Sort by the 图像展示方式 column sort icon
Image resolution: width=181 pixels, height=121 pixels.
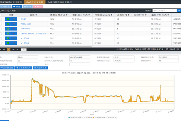pyautogui.click(x=111, y=15)
